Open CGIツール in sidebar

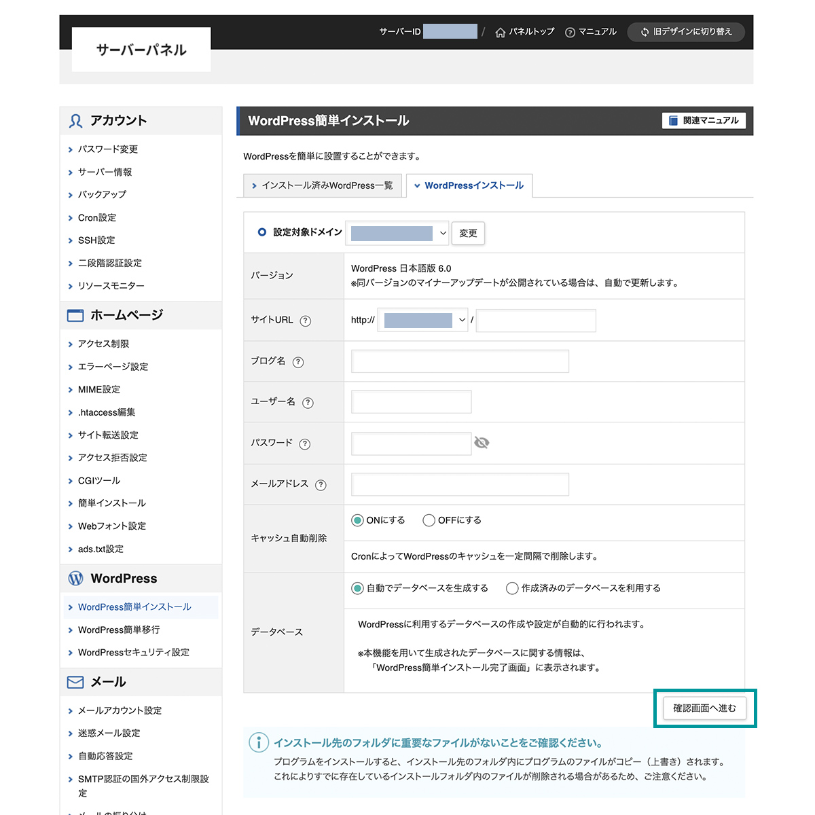coord(99,481)
